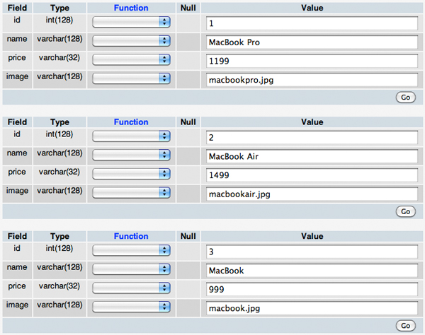Focus the id value field containing 1
The width and height of the screenshot is (425, 335).
point(312,23)
